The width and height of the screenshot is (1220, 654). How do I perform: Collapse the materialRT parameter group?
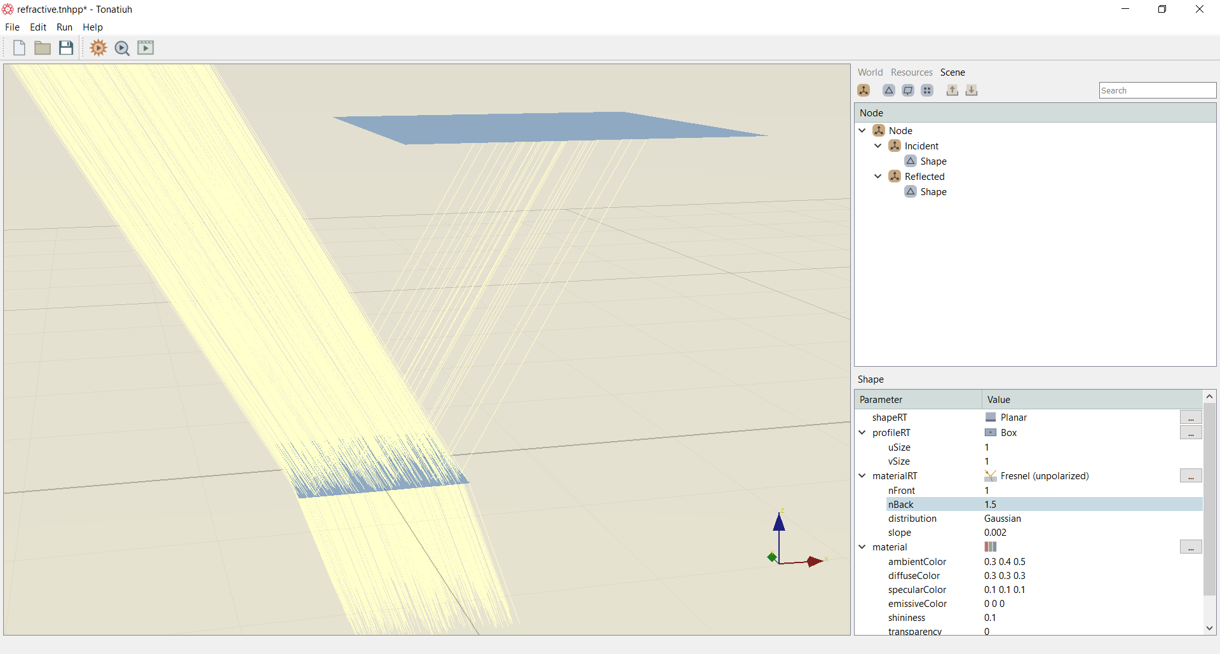tap(862, 475)
